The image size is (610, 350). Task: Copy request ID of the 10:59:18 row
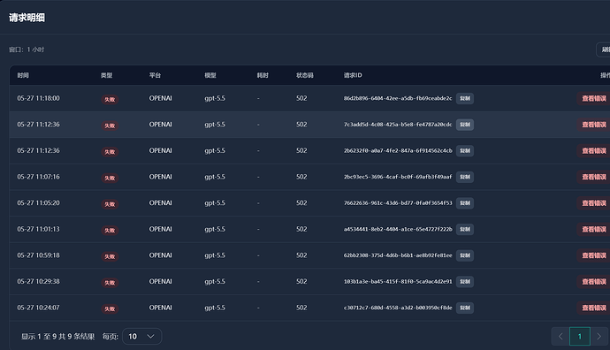465,255
